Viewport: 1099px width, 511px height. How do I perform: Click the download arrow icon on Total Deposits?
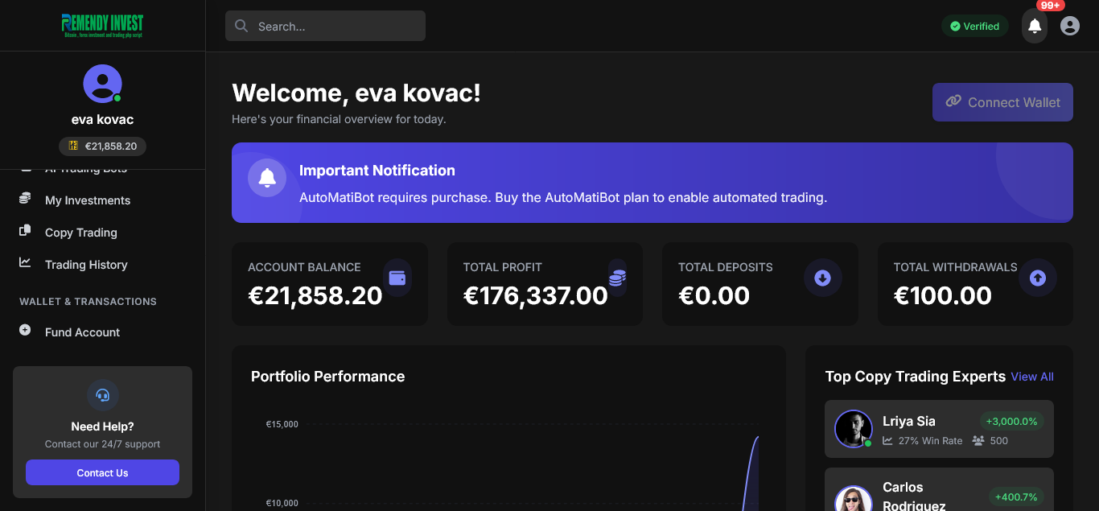click(x=822, y=278)
